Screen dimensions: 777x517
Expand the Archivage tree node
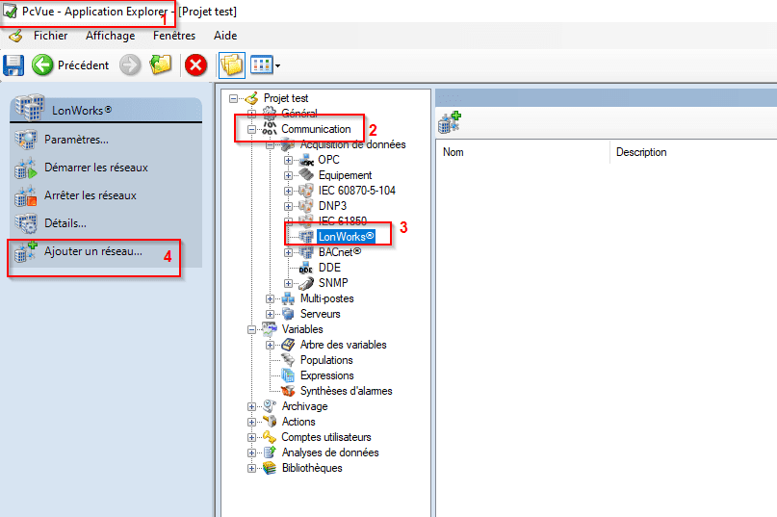click(252, 406)
